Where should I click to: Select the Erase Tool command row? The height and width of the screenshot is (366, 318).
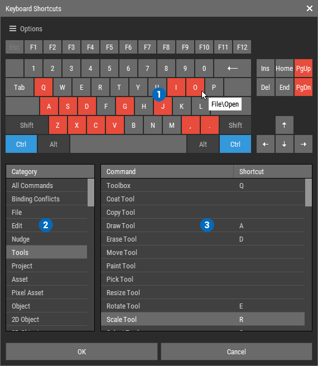pos(203,239)
